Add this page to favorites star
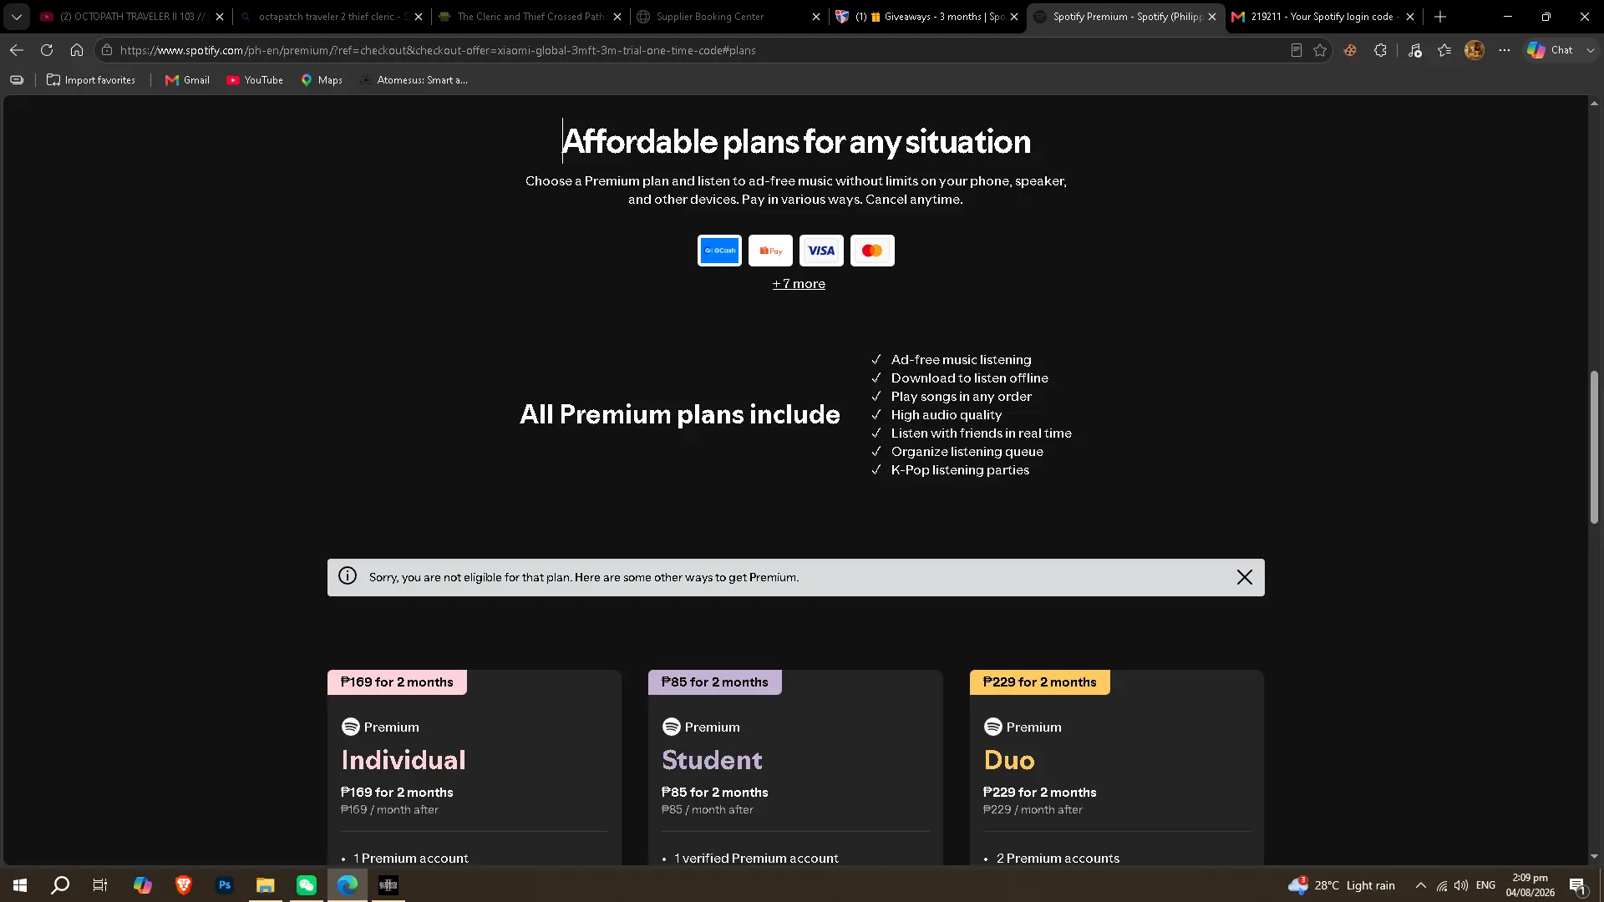This screenshot has height=902, width=1604. click(x=1320, y=50)
